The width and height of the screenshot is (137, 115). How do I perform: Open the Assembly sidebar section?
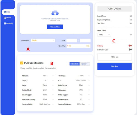pyautogui.click(x=8, y=23)
